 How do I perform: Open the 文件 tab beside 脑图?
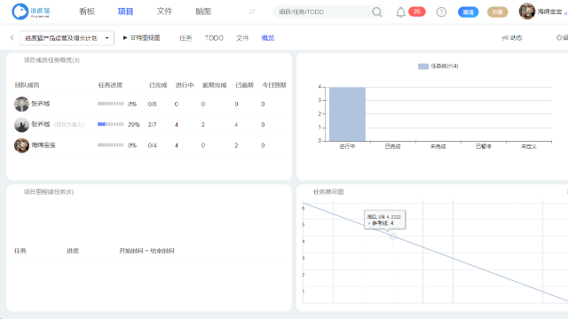click(x=164, y=12)
